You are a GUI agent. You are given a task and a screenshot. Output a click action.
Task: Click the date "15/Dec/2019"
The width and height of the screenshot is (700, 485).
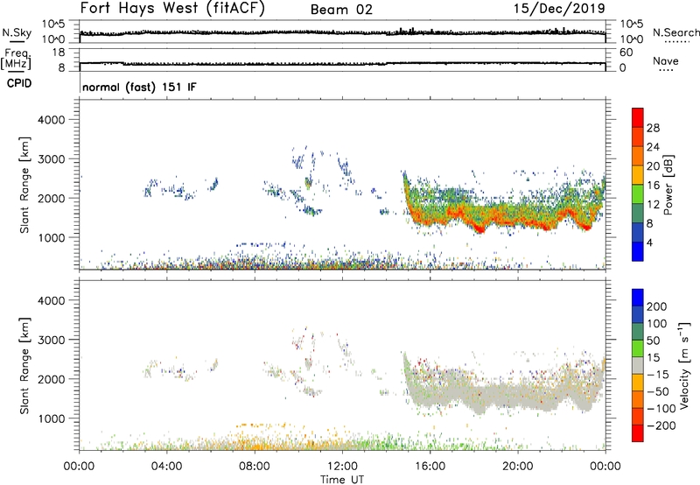tap(559, 9)
